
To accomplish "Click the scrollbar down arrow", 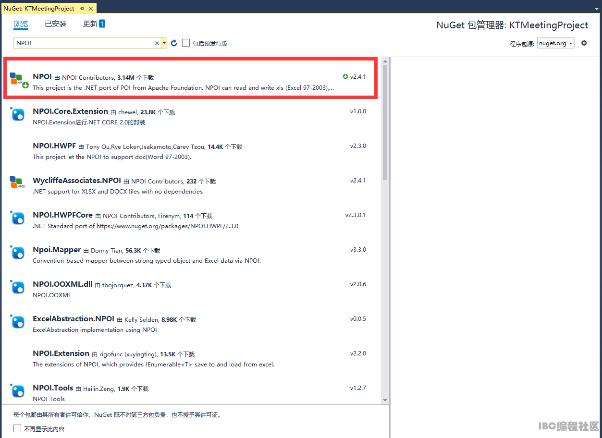I will [385, 400].
